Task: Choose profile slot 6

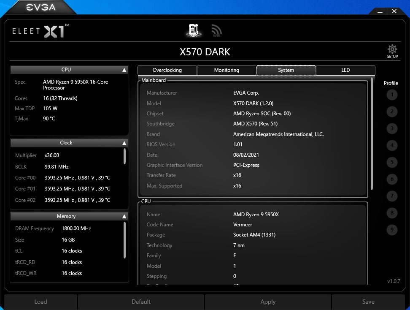Action: (x=392, y=179)
